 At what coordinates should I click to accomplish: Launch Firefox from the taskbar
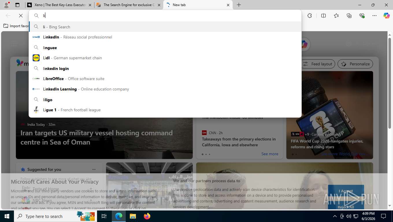pyautogui.click(x=147, y=216)
